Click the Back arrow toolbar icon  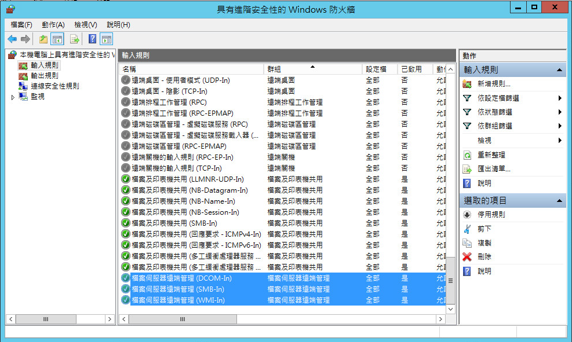pos(12,39)
